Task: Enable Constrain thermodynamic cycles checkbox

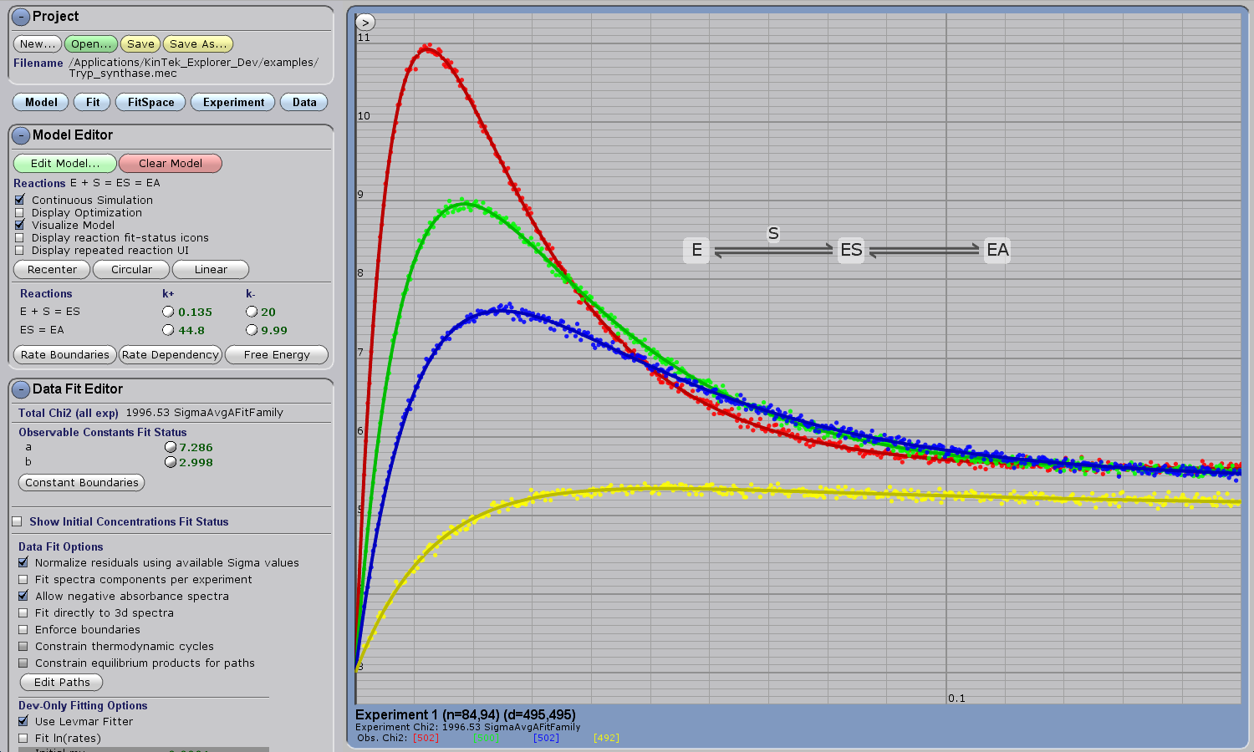Action: [23, 646]
